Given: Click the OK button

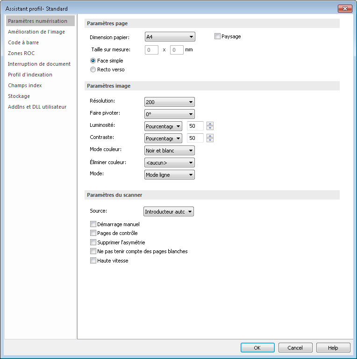Looking at the screenshot, I should point(257,348).
